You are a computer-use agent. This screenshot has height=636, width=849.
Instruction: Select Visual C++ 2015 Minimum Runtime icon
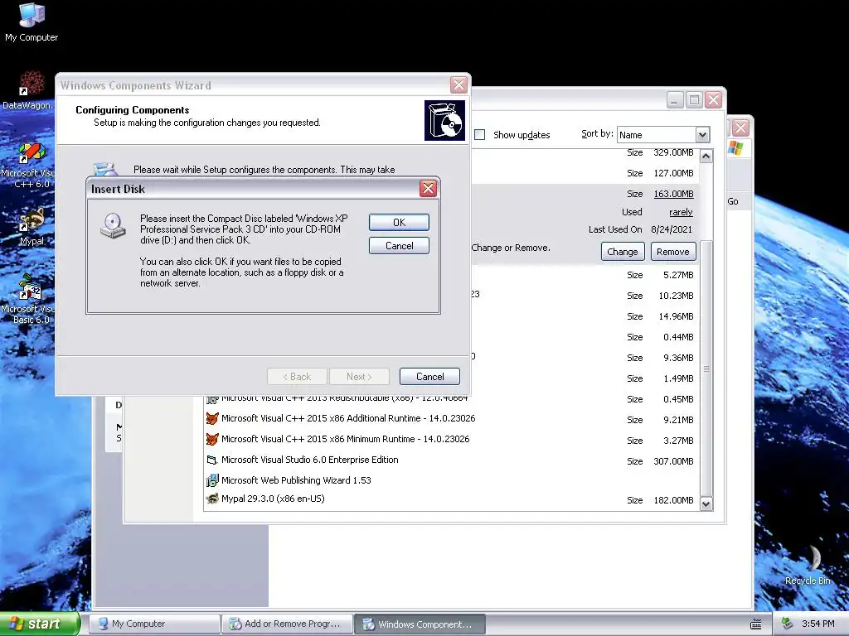point(212,439)
